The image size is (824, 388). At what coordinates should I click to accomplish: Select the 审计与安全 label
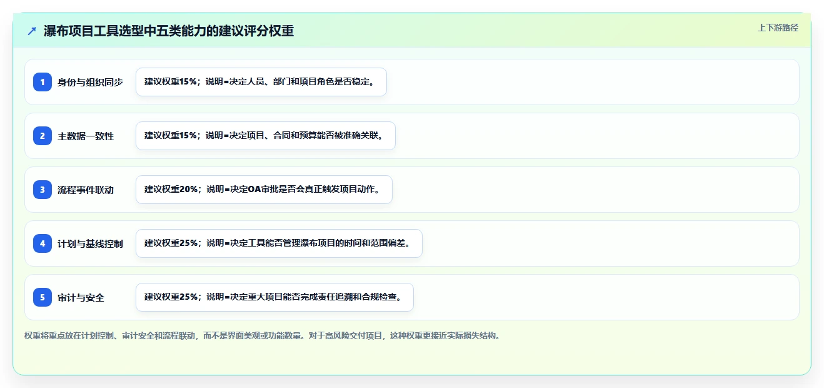(x=81, y=297)
